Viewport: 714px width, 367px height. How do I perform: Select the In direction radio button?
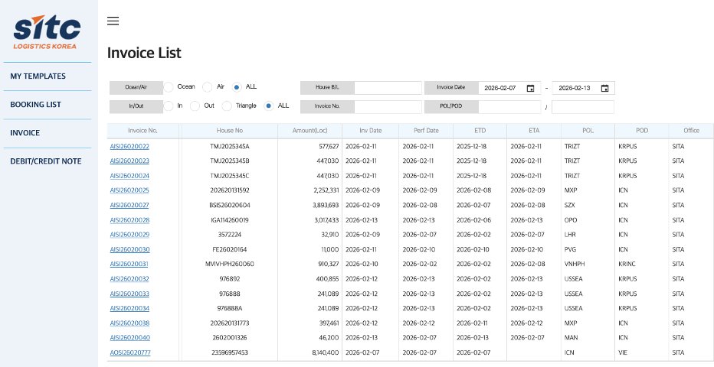click(169, 106)
